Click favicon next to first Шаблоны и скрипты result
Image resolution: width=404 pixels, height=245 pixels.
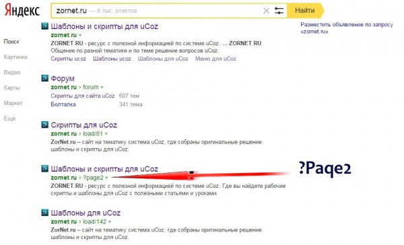45,26
